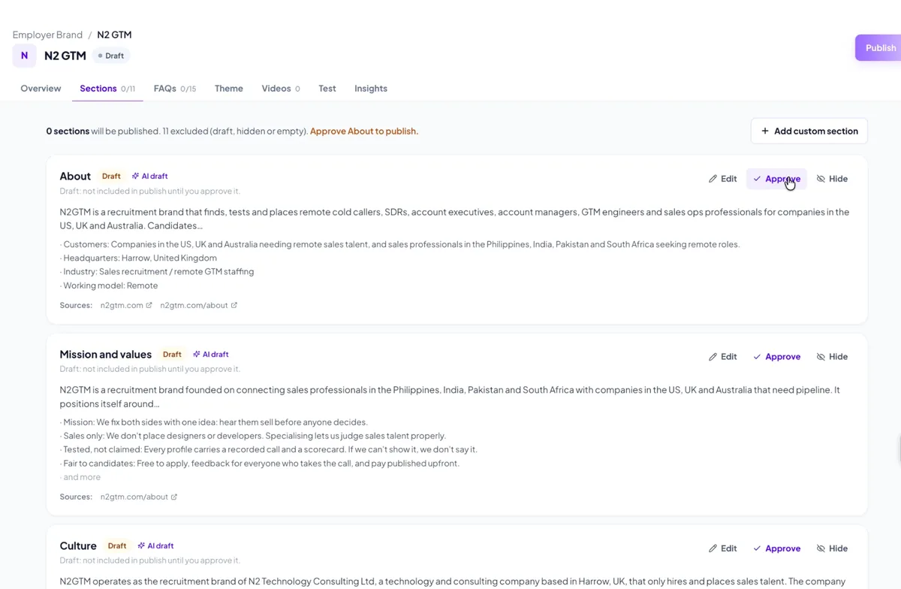
Task: Click 'Headquarters: Harrow, United Kingdom' line
Action: [140, 258]
